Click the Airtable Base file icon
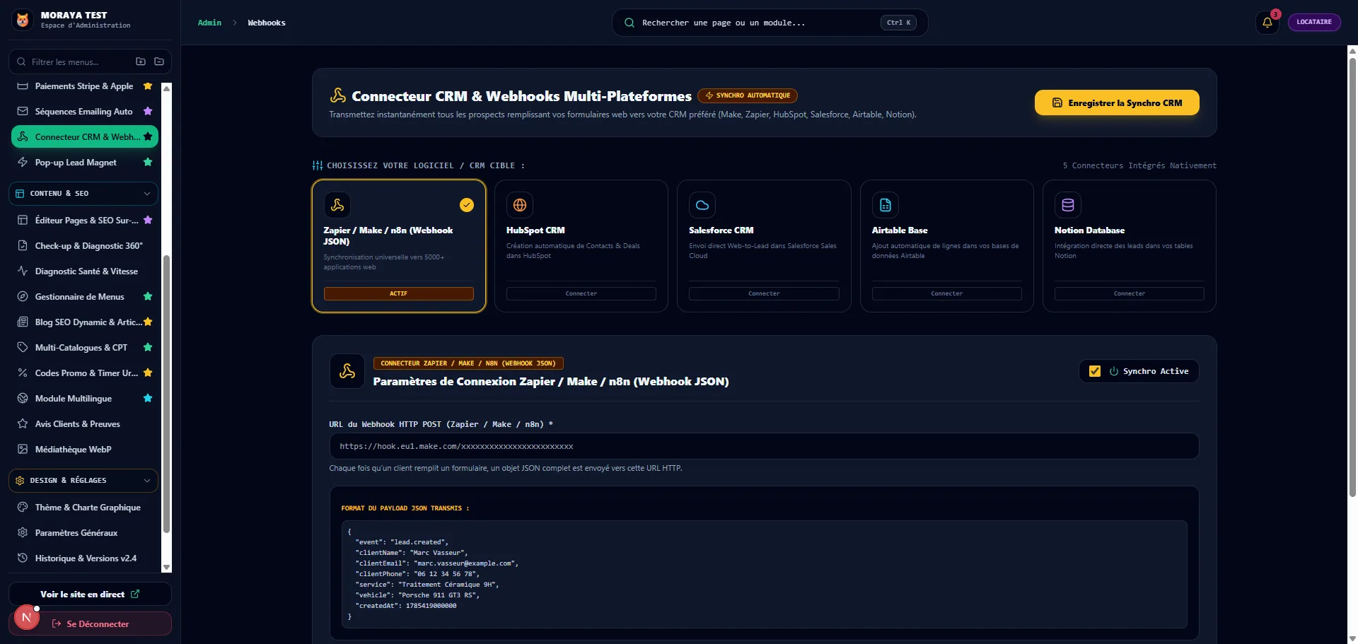1358x644 pixels. (x=886, y=205)
